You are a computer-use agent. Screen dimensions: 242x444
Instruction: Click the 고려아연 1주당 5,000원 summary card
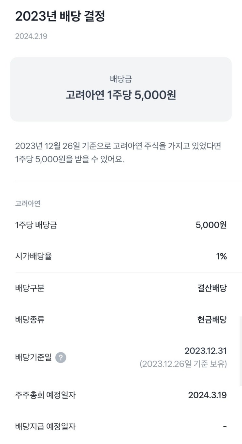click(121, 89)
